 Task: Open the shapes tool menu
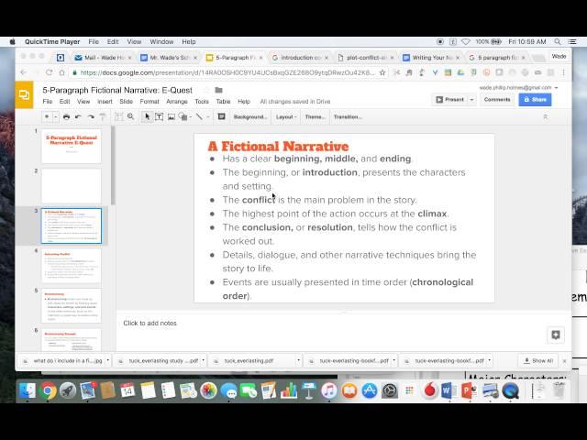click(183, 116)
